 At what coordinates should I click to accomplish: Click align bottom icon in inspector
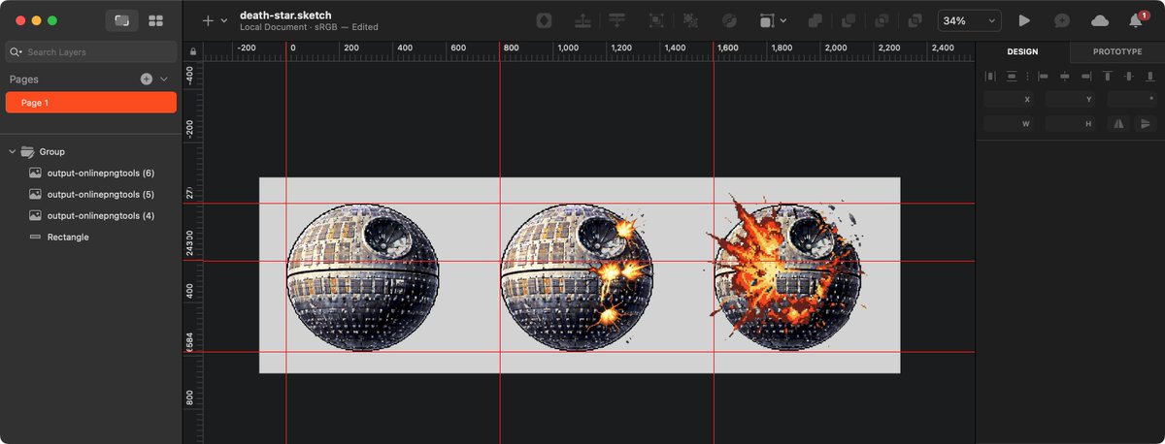coord(1149,76)
